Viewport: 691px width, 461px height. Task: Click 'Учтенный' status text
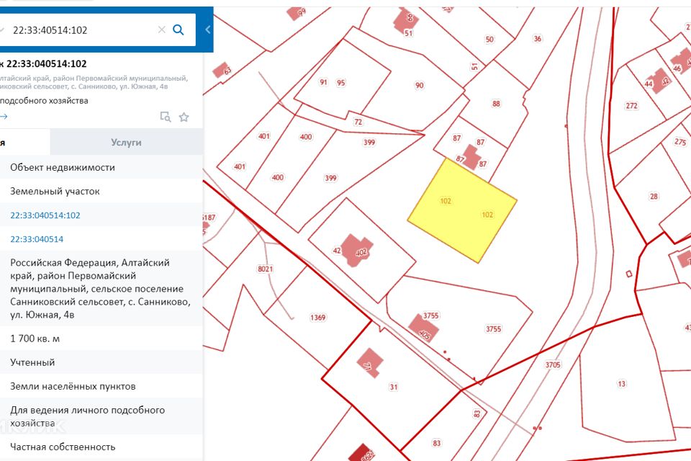tap(32, 362)
